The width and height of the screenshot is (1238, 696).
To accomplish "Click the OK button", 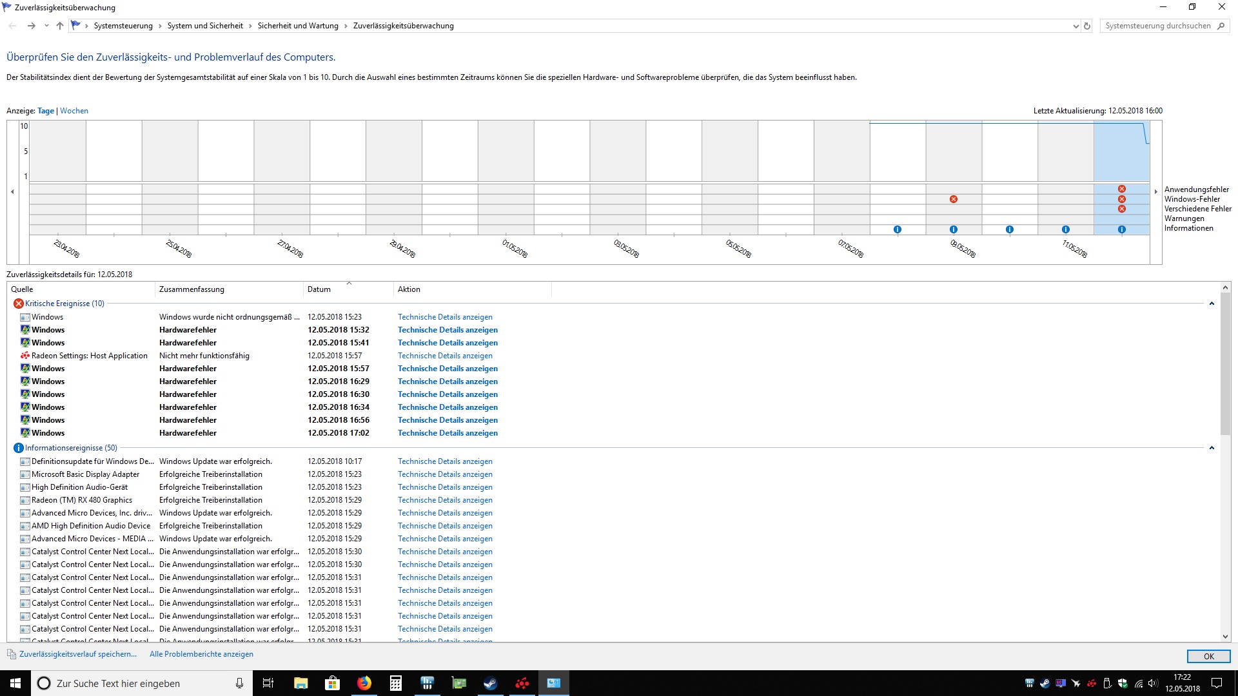I will (x=1208, y=656).
